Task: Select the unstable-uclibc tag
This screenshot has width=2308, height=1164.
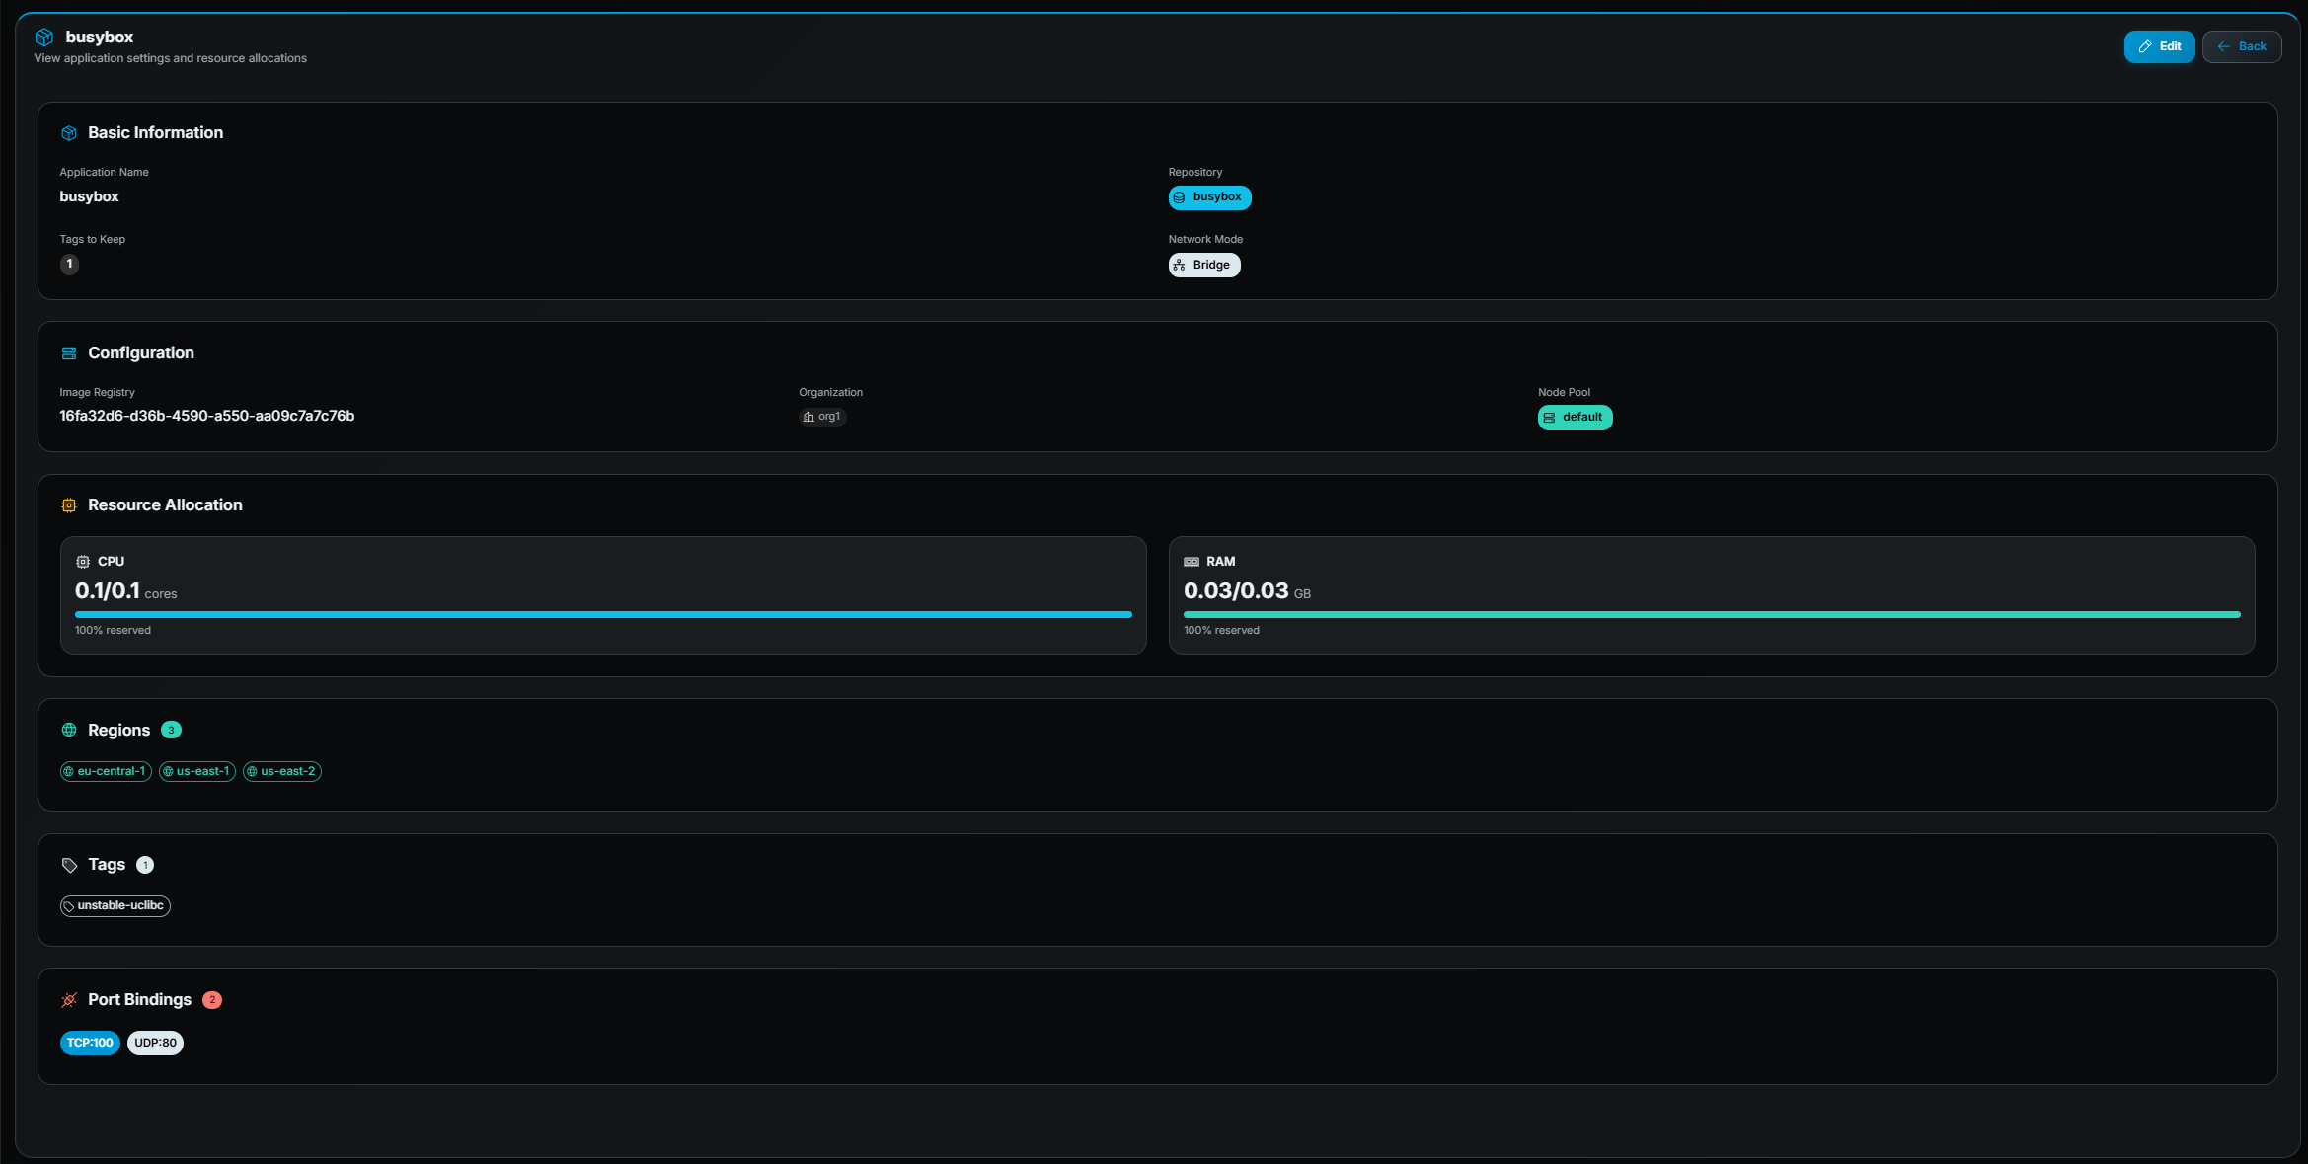Action: pyautogui.click(x=115, y=905)
